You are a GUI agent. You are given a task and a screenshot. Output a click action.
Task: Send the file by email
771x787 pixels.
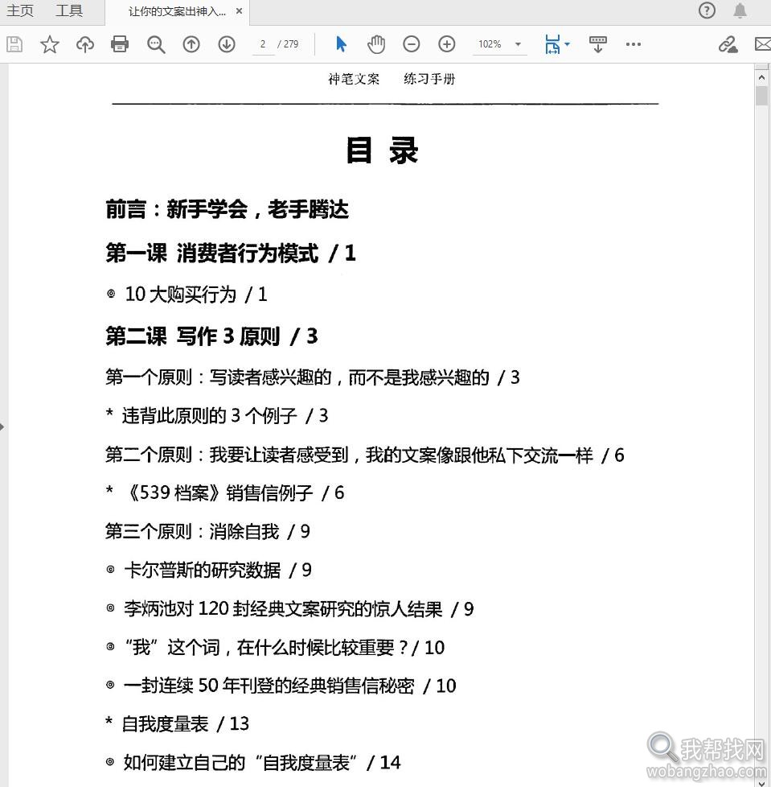(x=763, y=44)
